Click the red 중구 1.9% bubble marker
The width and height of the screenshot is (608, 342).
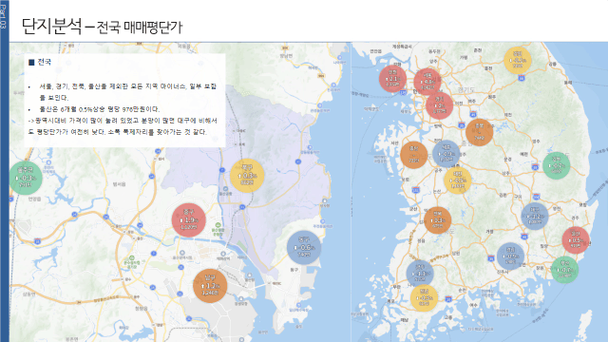point(188,219)
